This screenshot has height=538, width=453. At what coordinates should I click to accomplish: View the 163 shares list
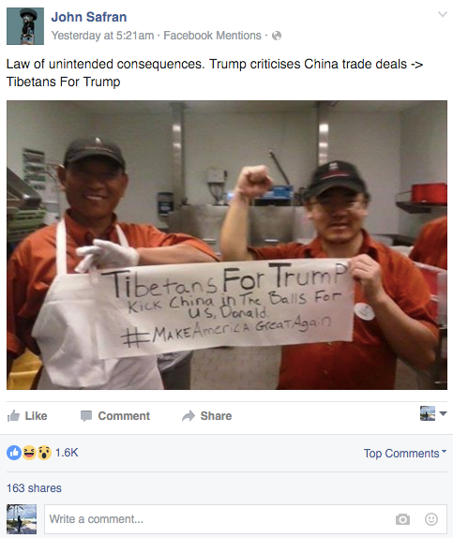pos(34,488)
